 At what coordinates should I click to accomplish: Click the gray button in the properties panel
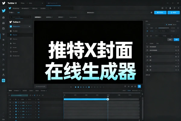[x=170, y=40]
